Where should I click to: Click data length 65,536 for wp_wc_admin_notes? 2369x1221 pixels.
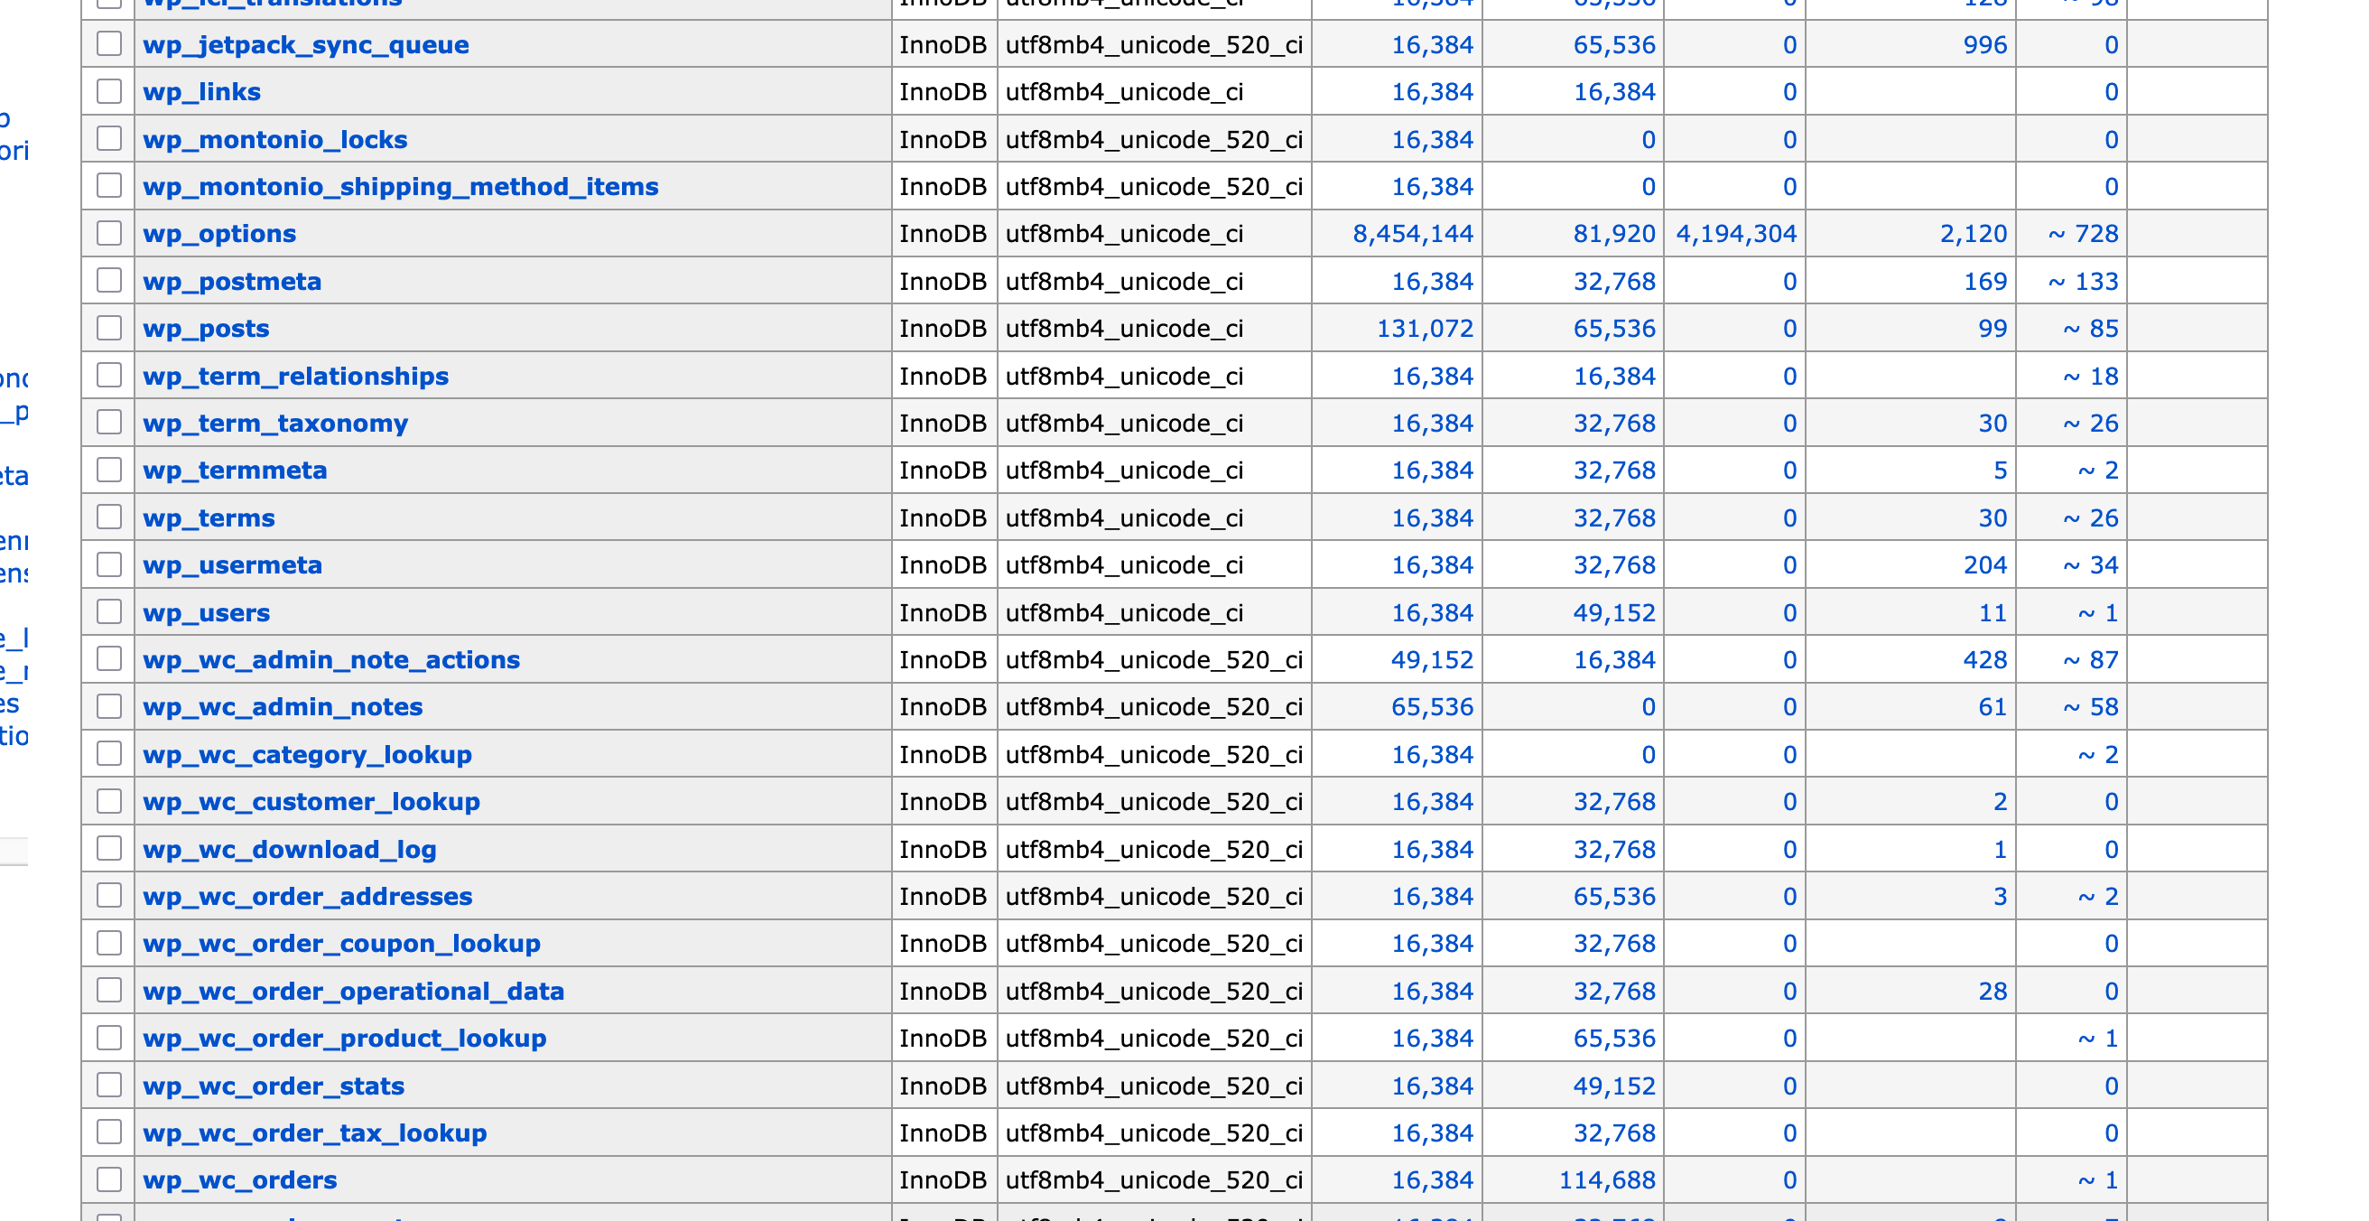coord(1432,706)
